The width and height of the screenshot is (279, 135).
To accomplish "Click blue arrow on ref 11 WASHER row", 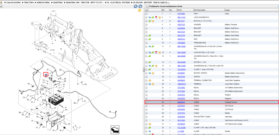I will 150,46.
